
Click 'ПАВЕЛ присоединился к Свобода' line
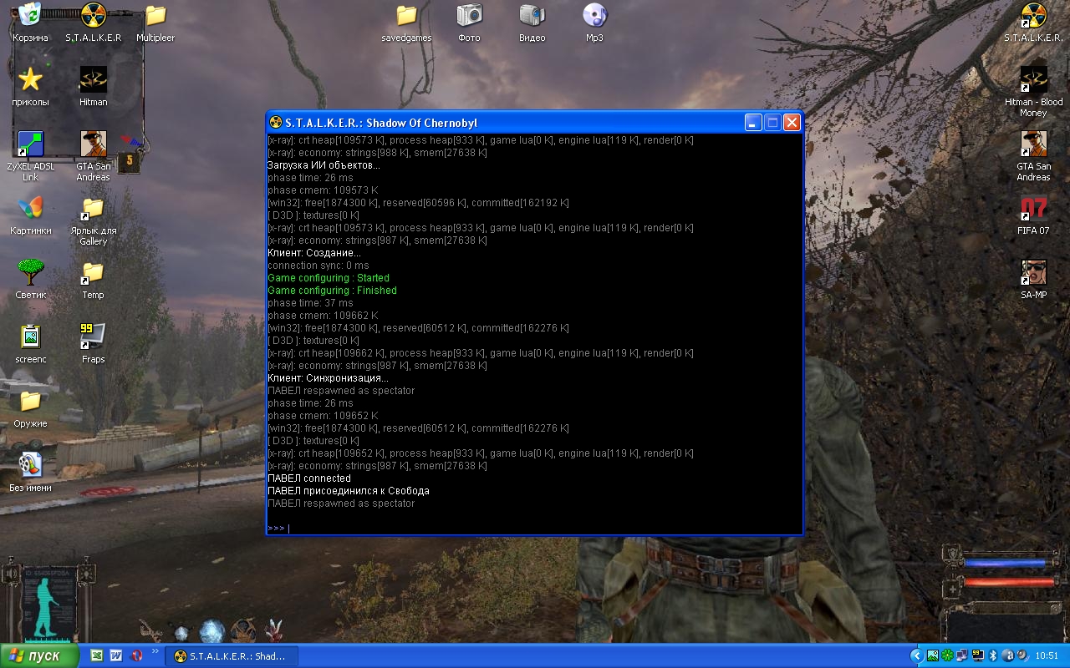click(x=349, y=491)
